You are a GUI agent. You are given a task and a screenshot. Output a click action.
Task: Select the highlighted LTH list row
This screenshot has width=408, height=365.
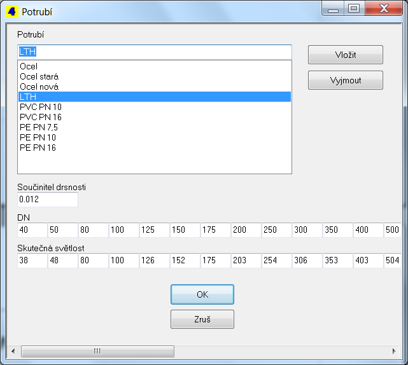pos(155,97)
